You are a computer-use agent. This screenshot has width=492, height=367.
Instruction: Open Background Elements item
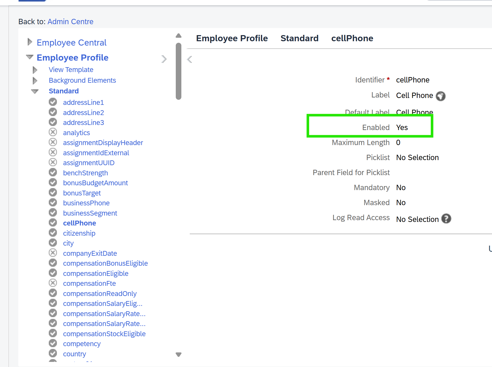pos(82,80)
